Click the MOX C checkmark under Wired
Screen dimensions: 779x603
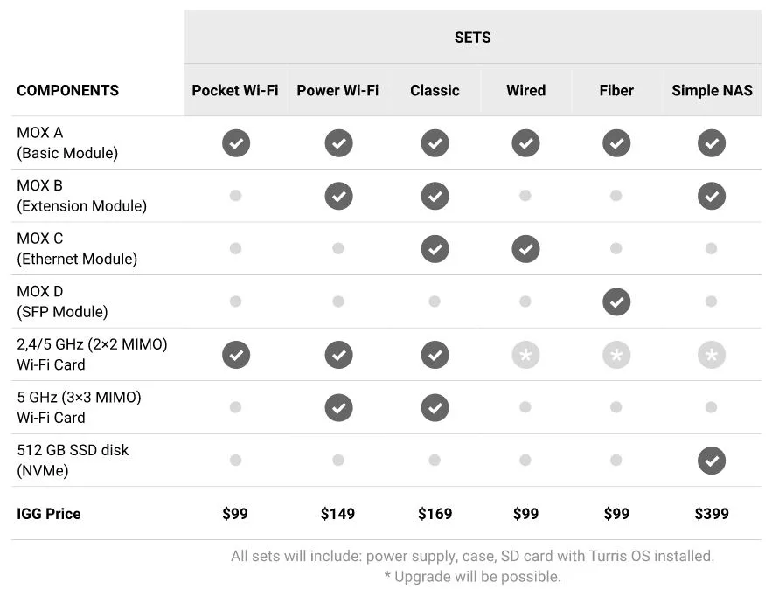tap(525, 249)
